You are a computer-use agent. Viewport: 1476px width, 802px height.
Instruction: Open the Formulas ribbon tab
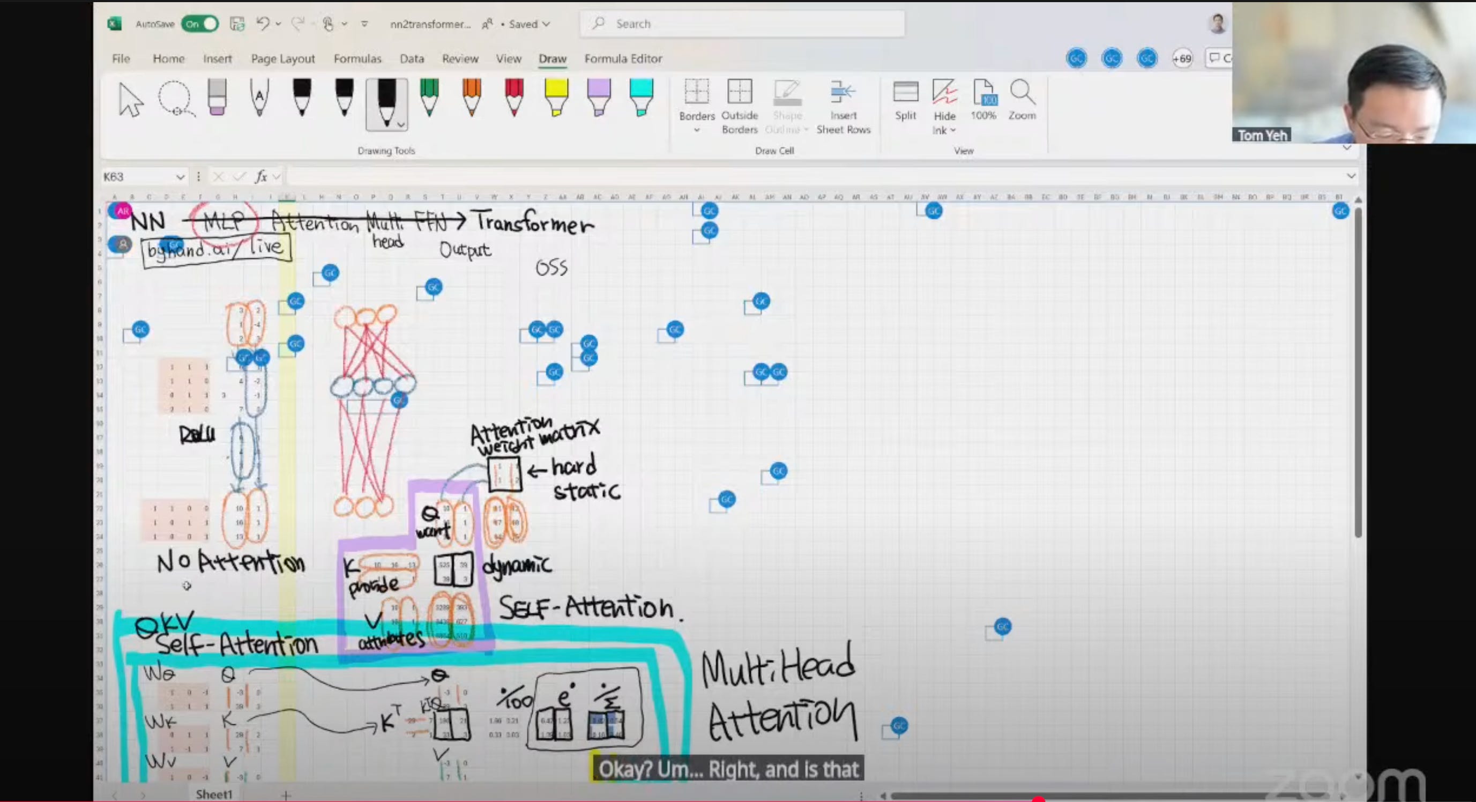click(x=357, y=58)
